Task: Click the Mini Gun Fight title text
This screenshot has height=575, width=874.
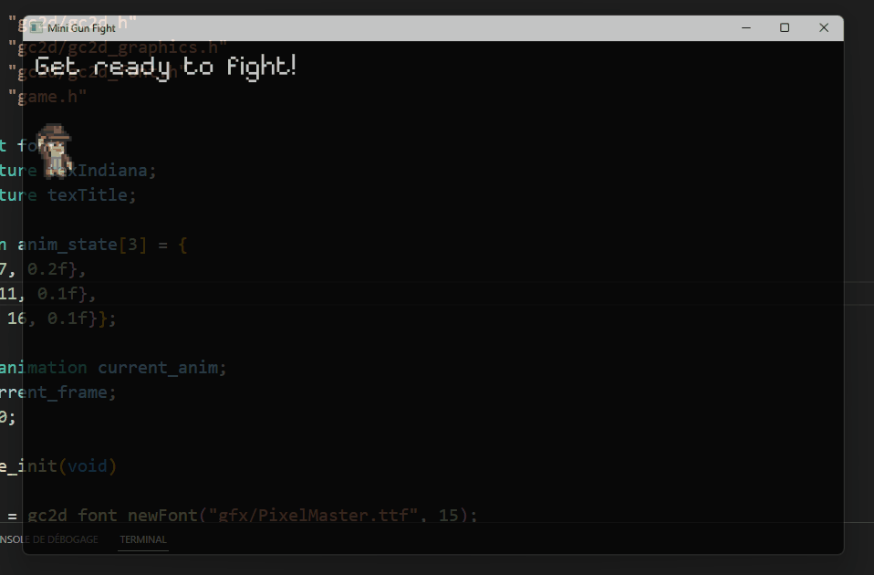Action: 81,28
